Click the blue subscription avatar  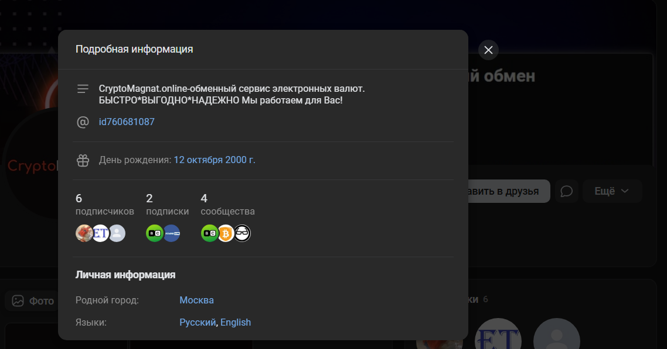pyautogui.click(x=171, y=233)
